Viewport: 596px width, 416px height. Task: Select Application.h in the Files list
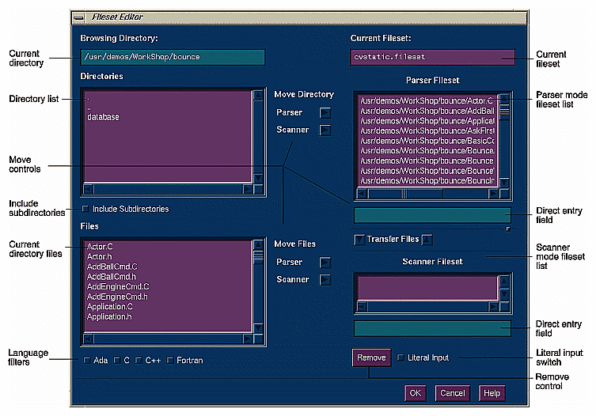[x=109, y=316]
